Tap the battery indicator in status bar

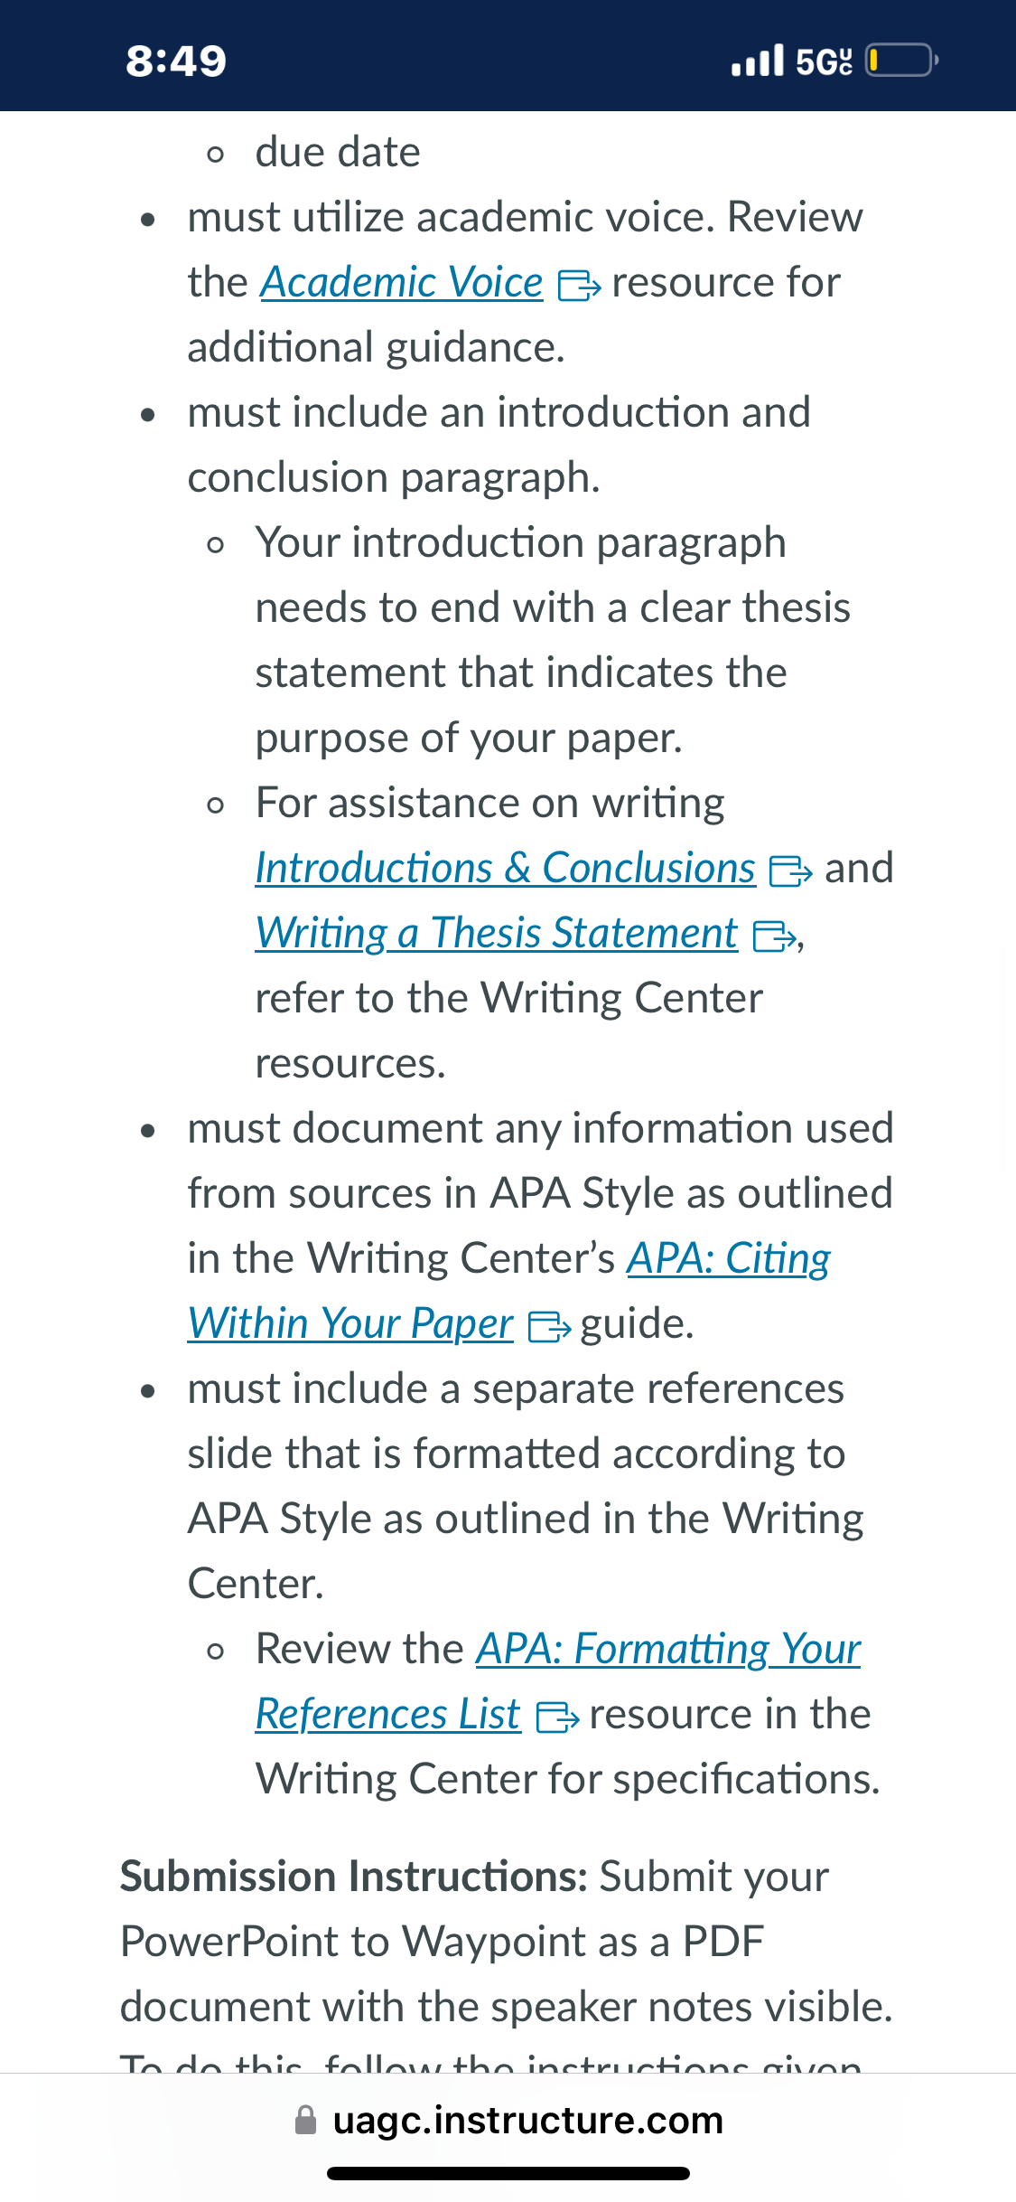(902, 61)
